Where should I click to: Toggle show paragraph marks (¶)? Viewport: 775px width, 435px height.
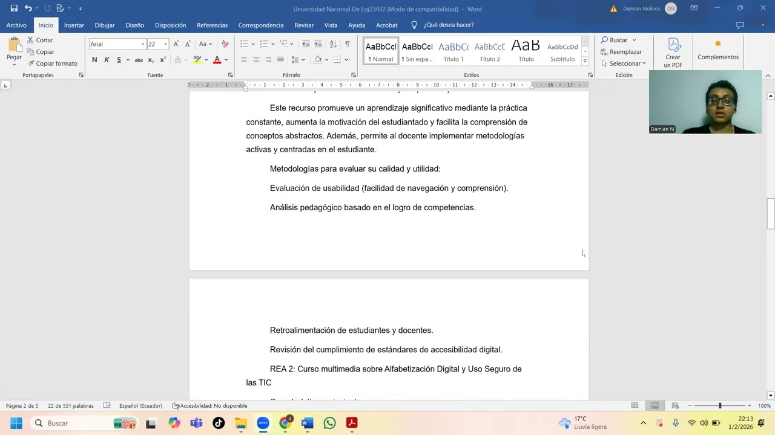coord(348,44)
